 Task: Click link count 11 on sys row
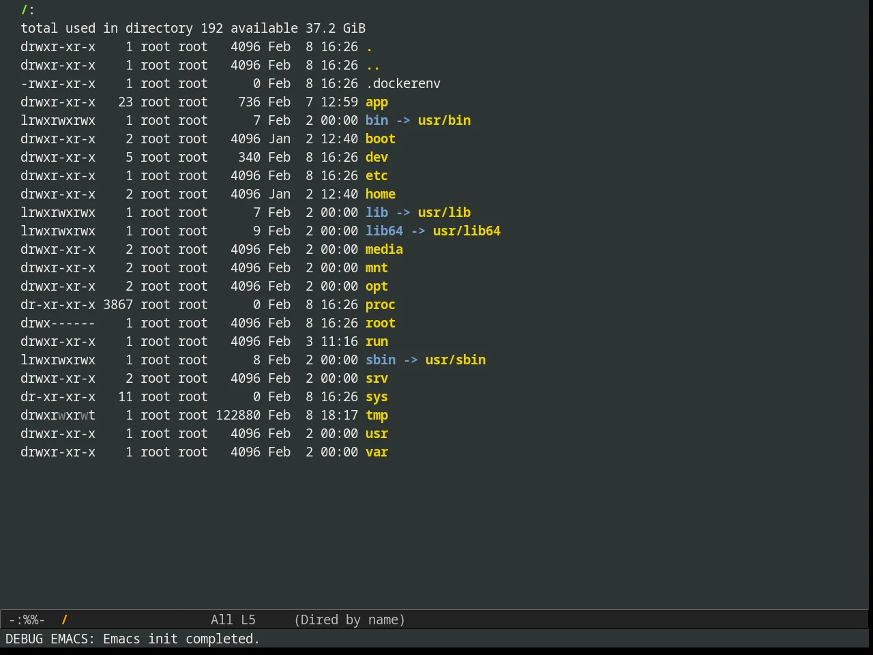[125, 397]
